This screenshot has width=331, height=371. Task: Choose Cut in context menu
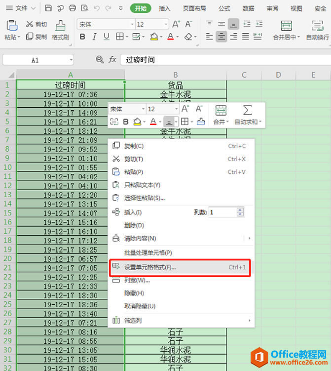click(x=181, y=159)
